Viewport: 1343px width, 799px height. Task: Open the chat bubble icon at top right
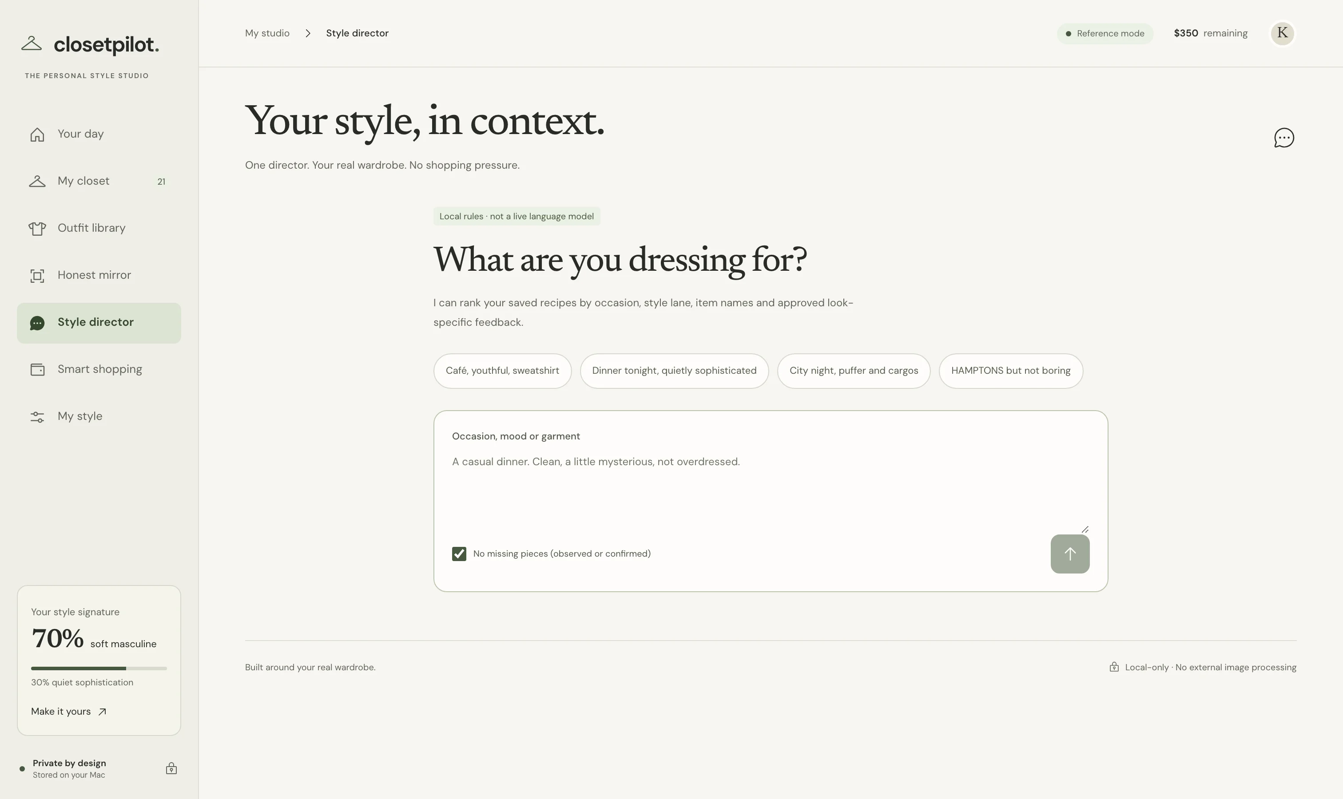[1284, 138]
